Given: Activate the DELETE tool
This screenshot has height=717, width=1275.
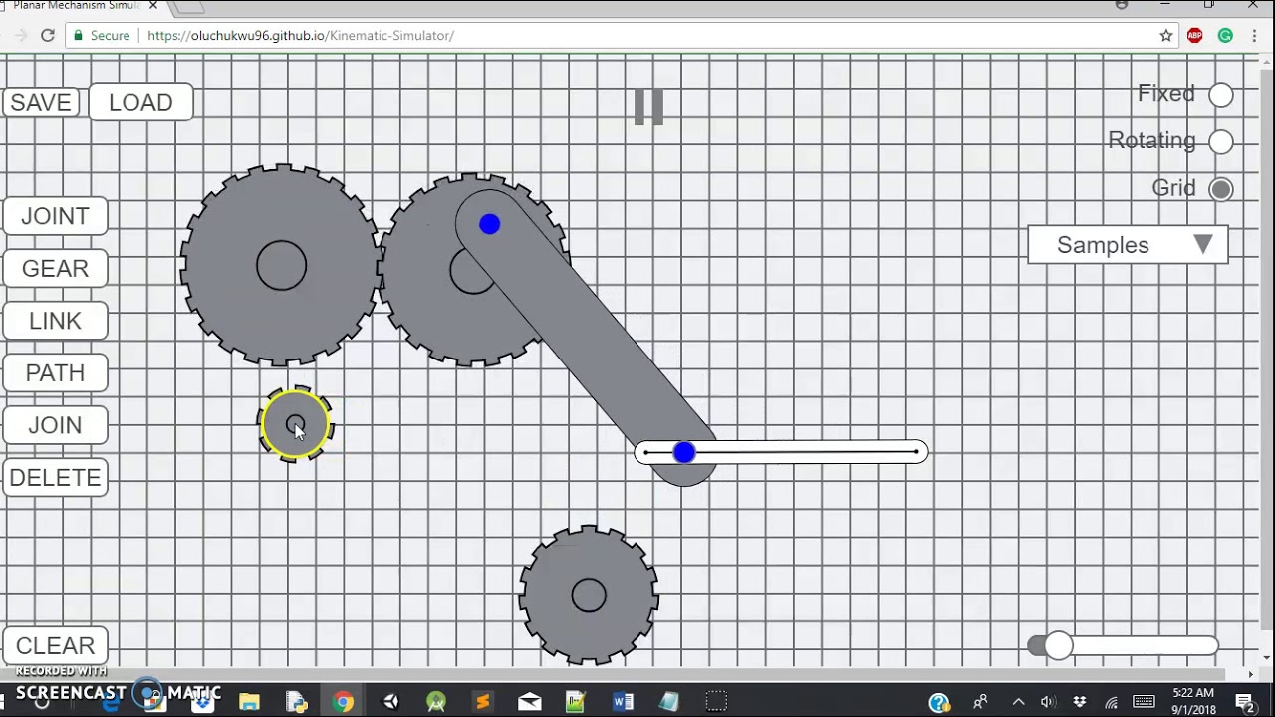Looking at the screenshot, I should point(55,478).
